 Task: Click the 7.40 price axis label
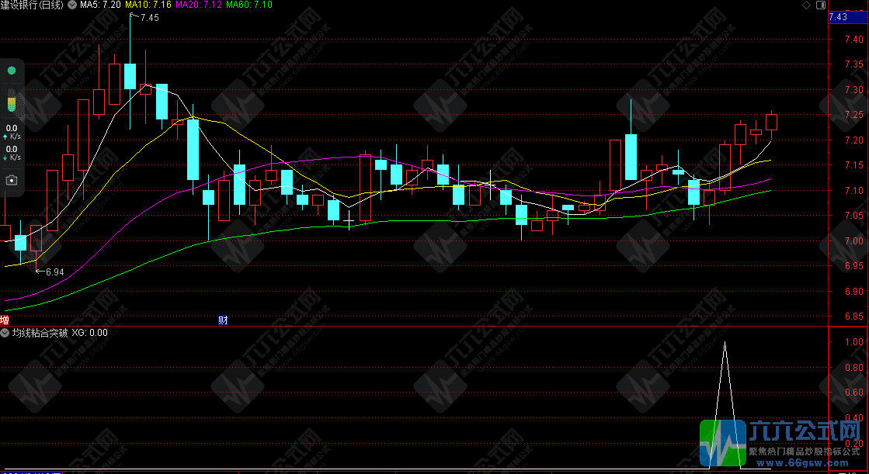[x=854, y=40]
